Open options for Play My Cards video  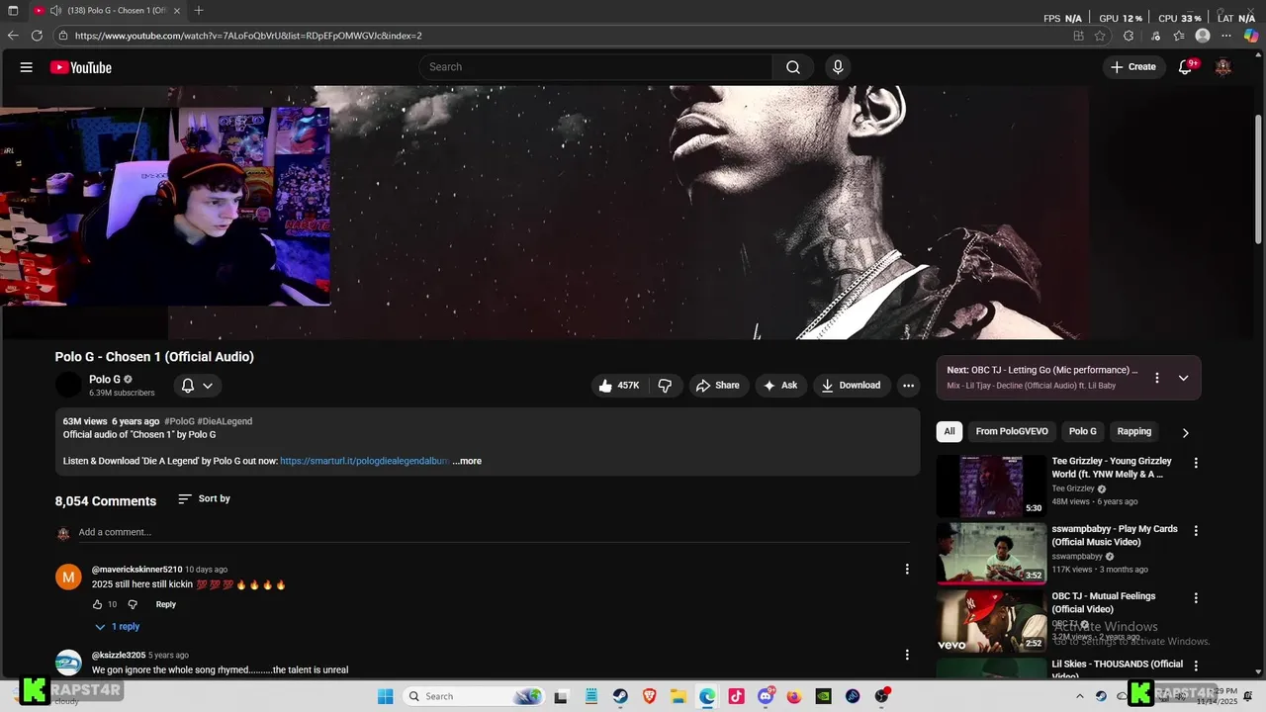click(1196, 531)
